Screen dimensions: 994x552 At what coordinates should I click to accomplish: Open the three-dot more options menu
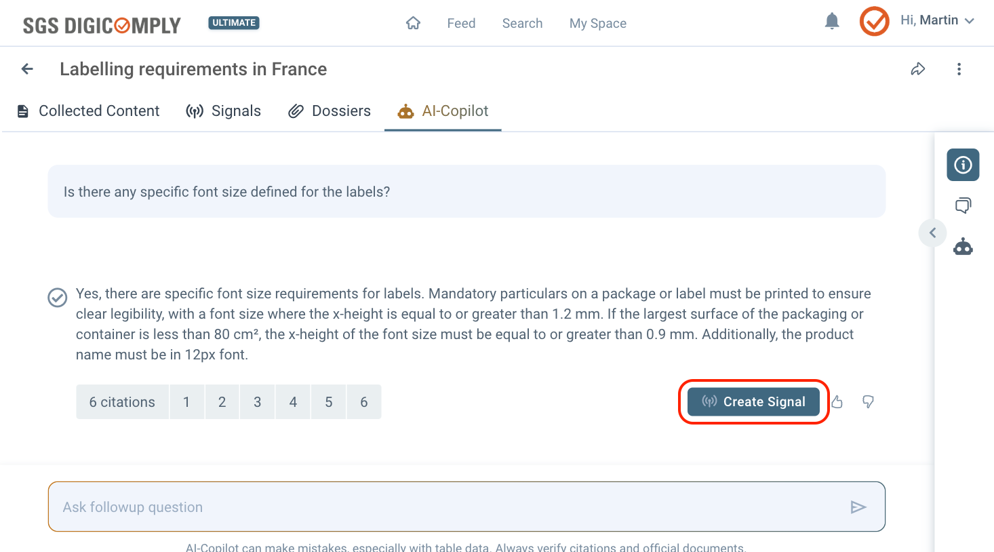pyautogui.click(x=959, y=69)
